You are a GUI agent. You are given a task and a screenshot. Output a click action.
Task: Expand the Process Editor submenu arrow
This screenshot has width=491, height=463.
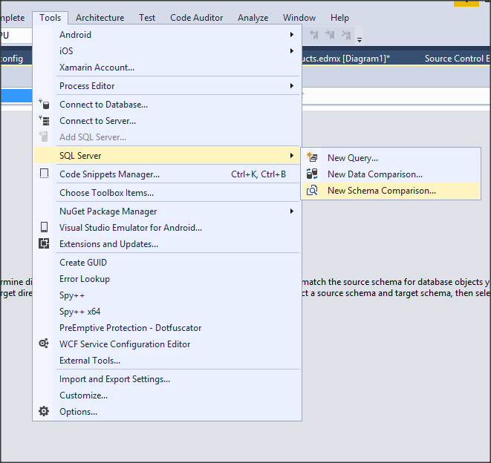click(x=291, y=86)
